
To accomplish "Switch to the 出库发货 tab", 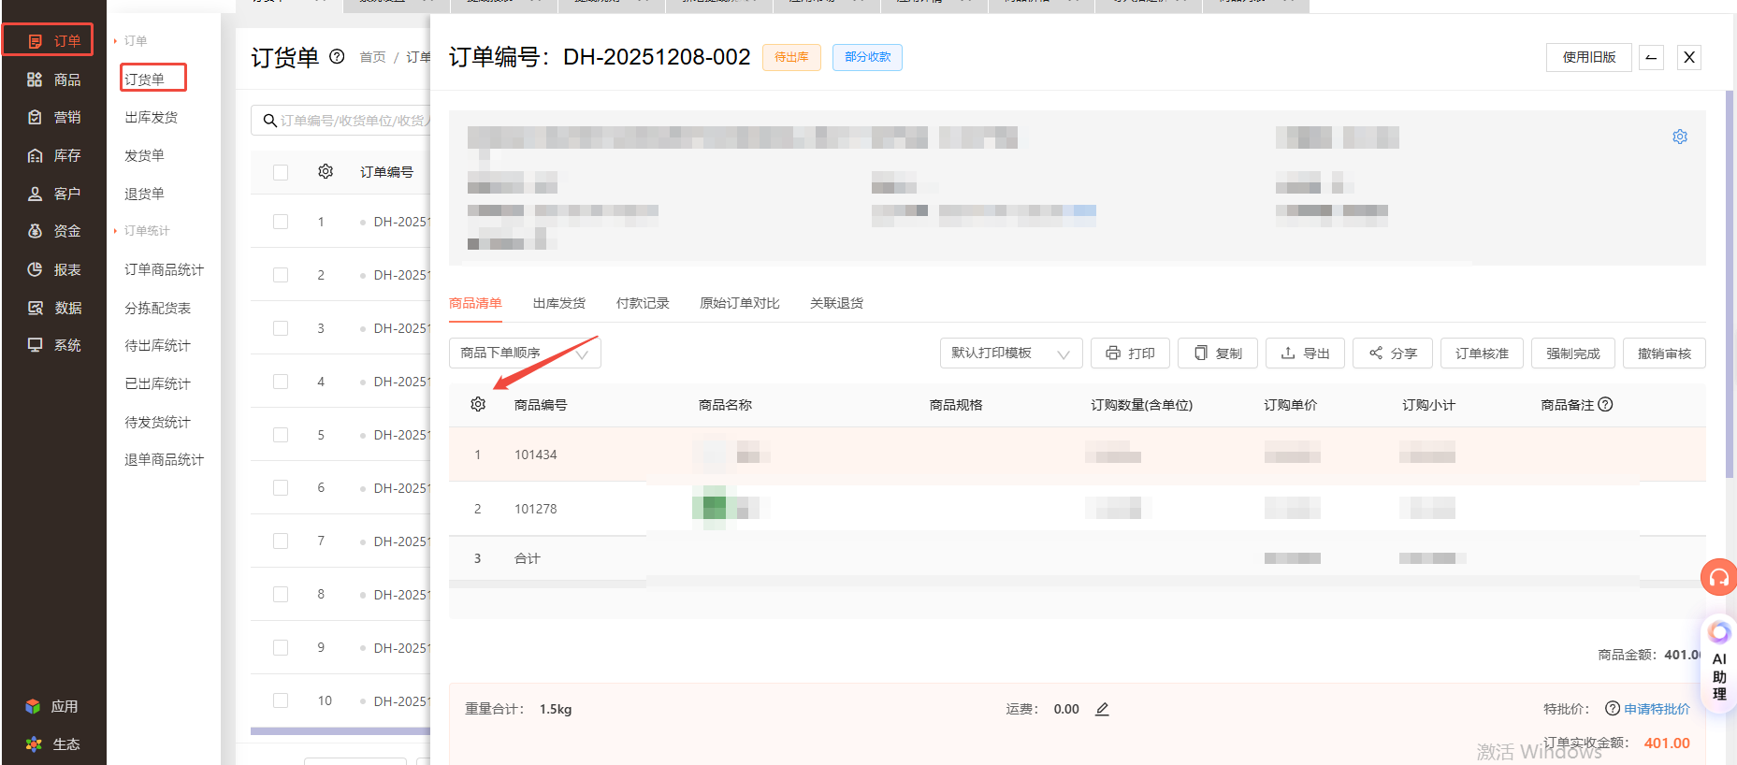I will tap(559, 303).
